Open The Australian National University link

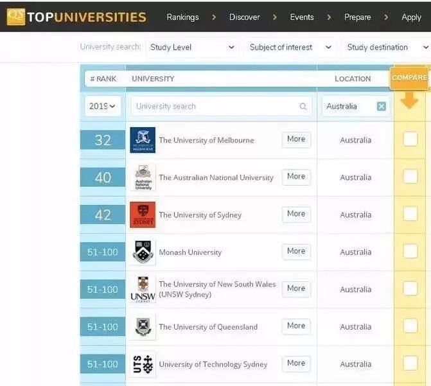[x=216, y=178]
